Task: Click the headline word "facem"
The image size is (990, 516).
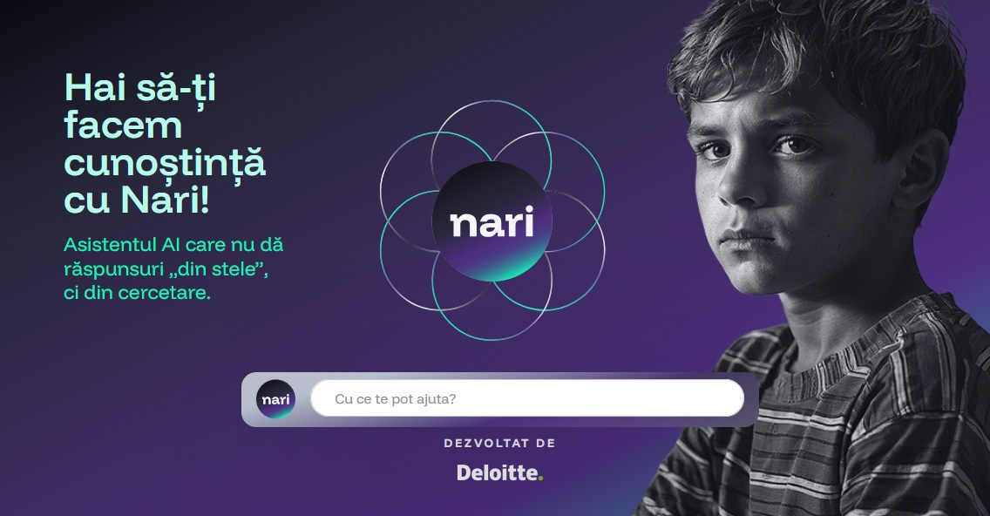Action: pyautogui.click(x=123, y=125)
